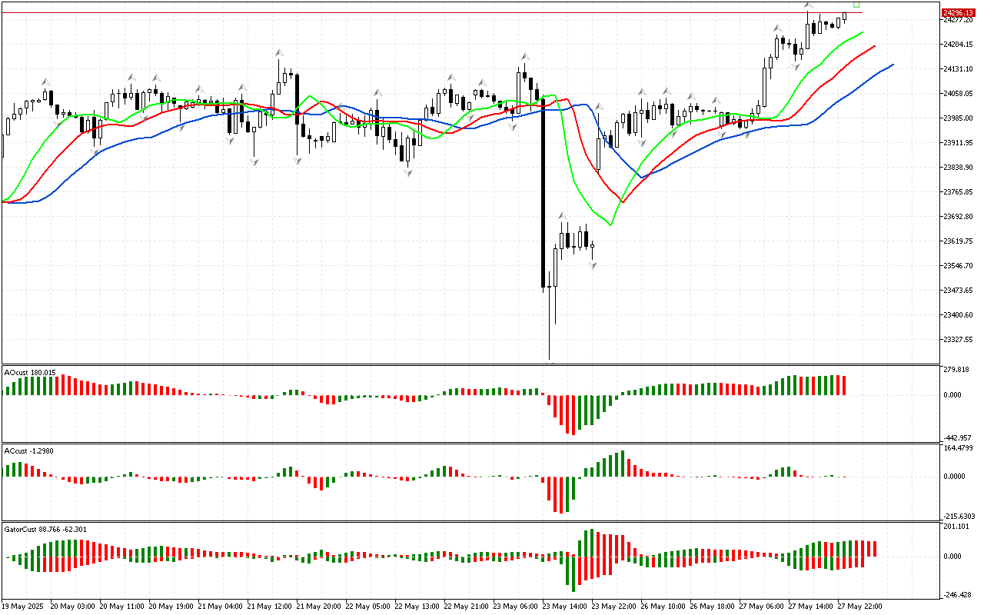This screenshot has width=984, height=615.
Task: Click the green square marker at top right
Action: click(x=856, y=4)
